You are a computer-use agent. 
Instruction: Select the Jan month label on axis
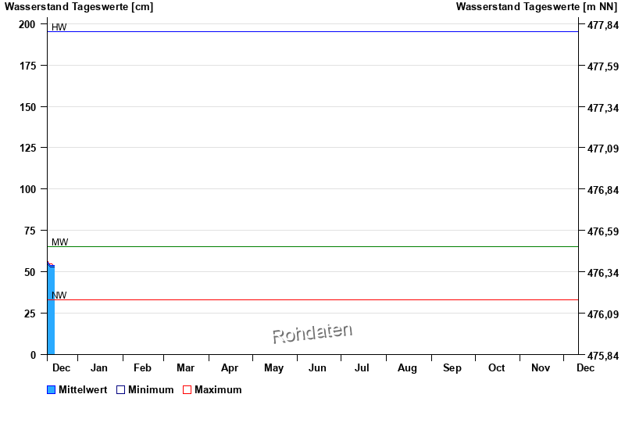pos(99,368)
